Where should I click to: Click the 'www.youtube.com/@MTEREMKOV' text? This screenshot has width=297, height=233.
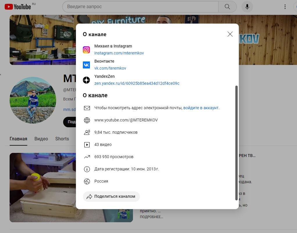coord(126,120)
